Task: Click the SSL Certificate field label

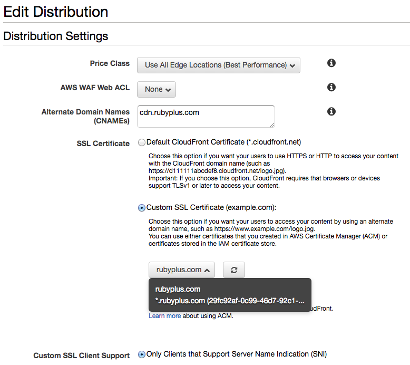Action: coord(103,143)
